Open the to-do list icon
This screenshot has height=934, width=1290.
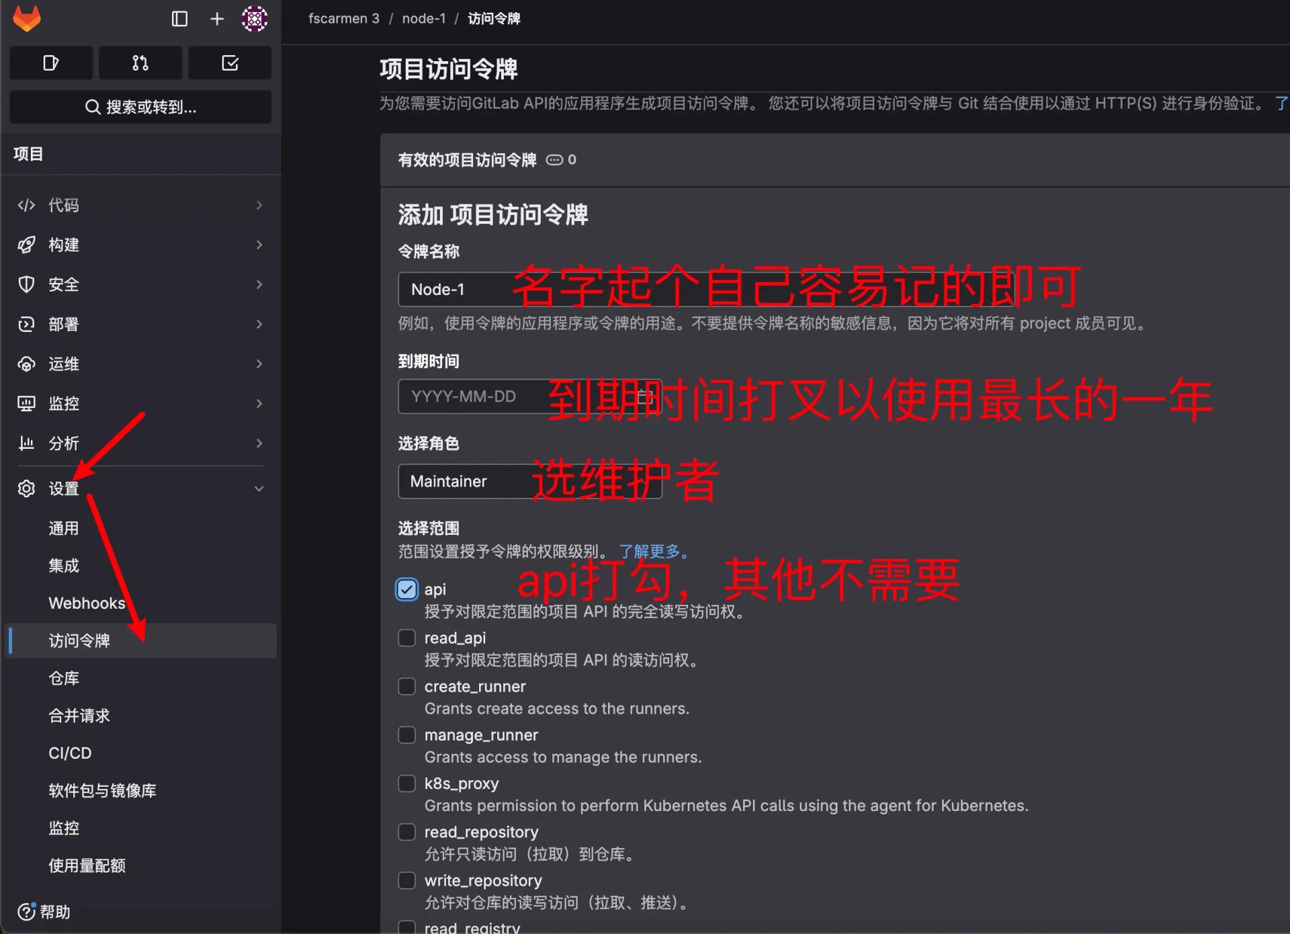(x=230, y=63)
